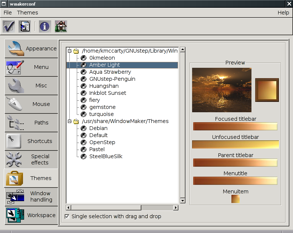The height and width of the screenshot is (233, 293).
Task: Open the info icon in toolbar
Action: [45, 26]
